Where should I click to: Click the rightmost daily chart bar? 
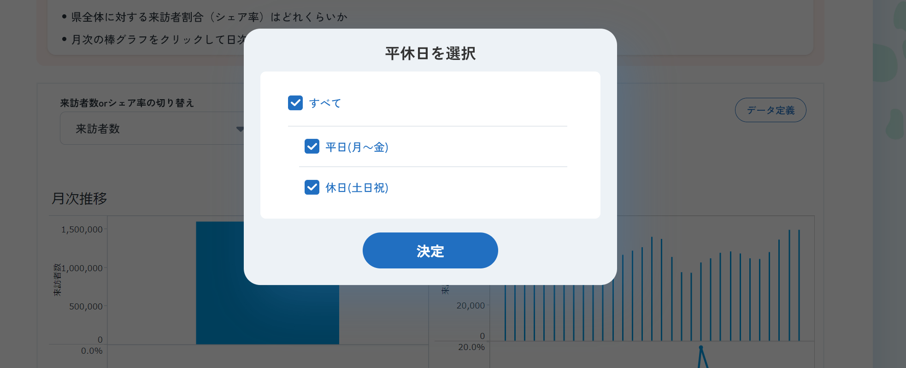[x=799, y=285]
